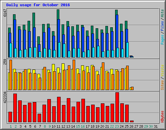Click the red KBytes bar for day 2
This screenshot has width=166, height=130.
point(15,108)
